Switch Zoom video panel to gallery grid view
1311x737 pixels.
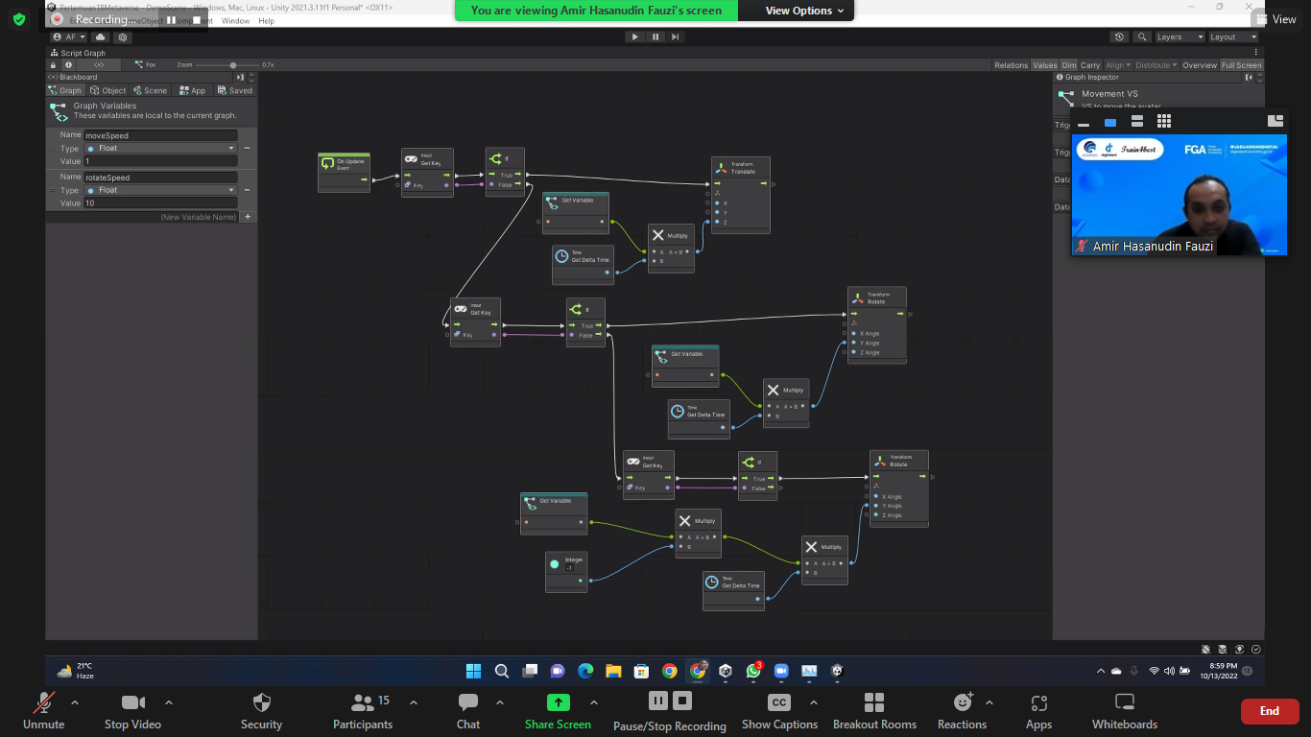pos(1164,122)
